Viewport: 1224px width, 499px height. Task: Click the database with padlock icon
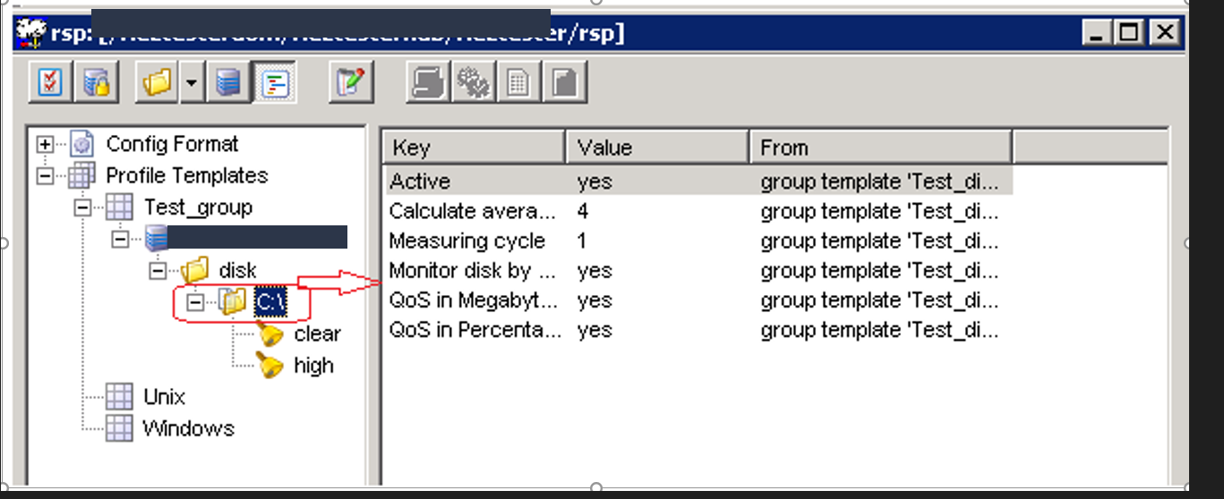pos(96,83)
